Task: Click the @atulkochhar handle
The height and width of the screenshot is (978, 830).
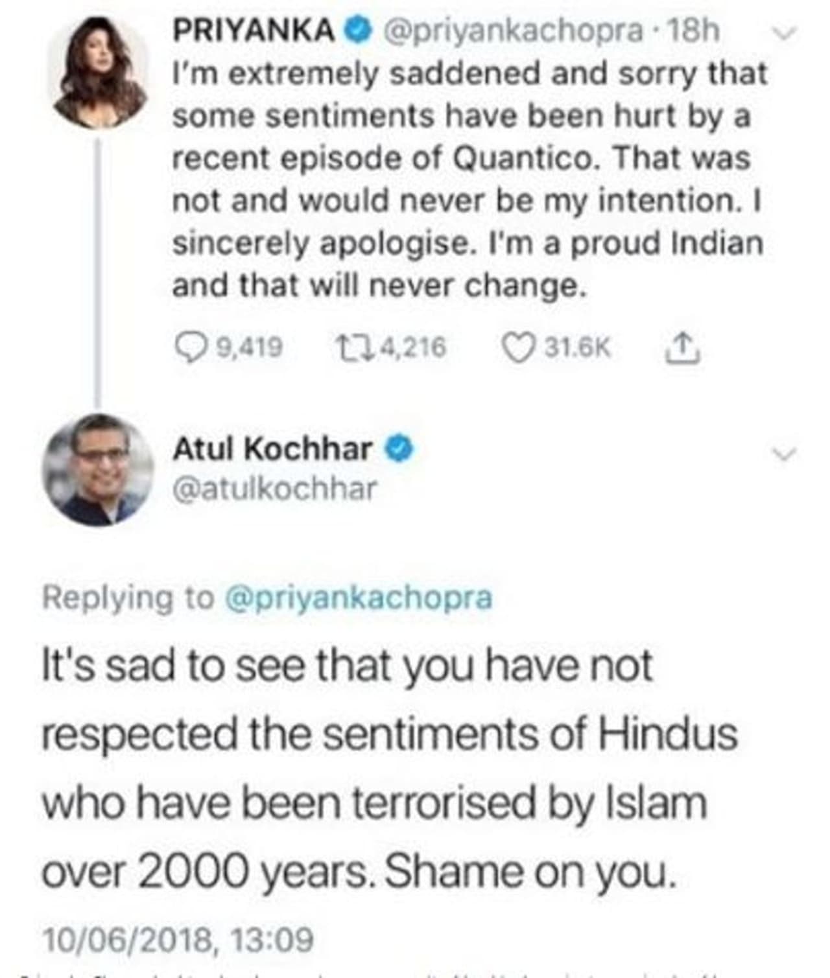Action: pyautogui.click(x=274, y=488)
